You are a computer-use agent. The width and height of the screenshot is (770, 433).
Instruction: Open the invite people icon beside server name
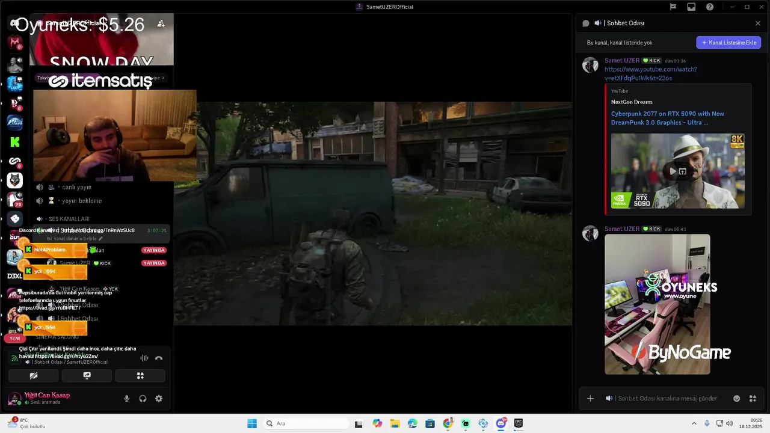pyautogui.click(x=161, y=23)
